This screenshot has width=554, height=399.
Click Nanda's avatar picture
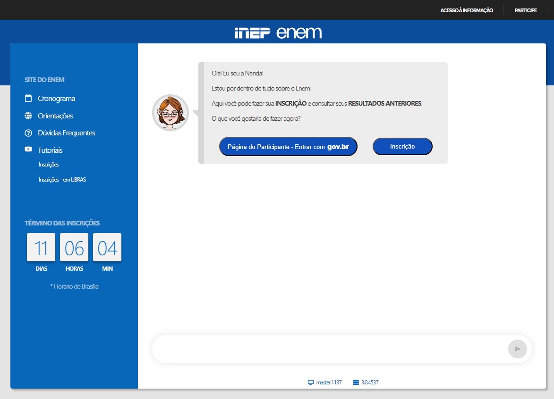point(170,113)
